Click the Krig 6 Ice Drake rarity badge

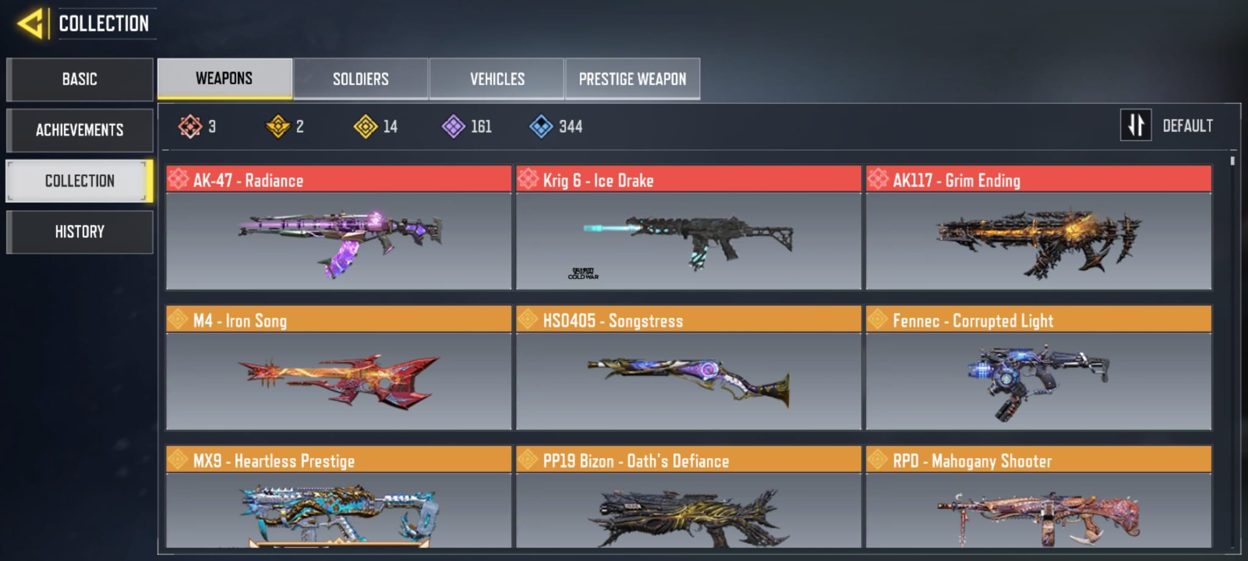point(528,179)
